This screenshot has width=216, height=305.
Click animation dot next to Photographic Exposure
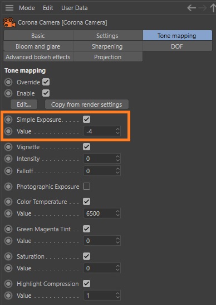[x=8, y=187]
